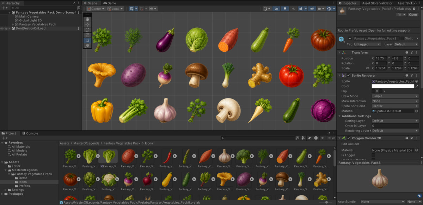This screenshot has height=205, width=423.
Task: Select the Hand view tool
Action: pos(87,19)
